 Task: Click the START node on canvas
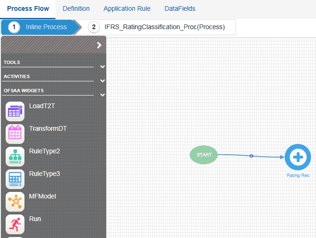coord(204,155)
